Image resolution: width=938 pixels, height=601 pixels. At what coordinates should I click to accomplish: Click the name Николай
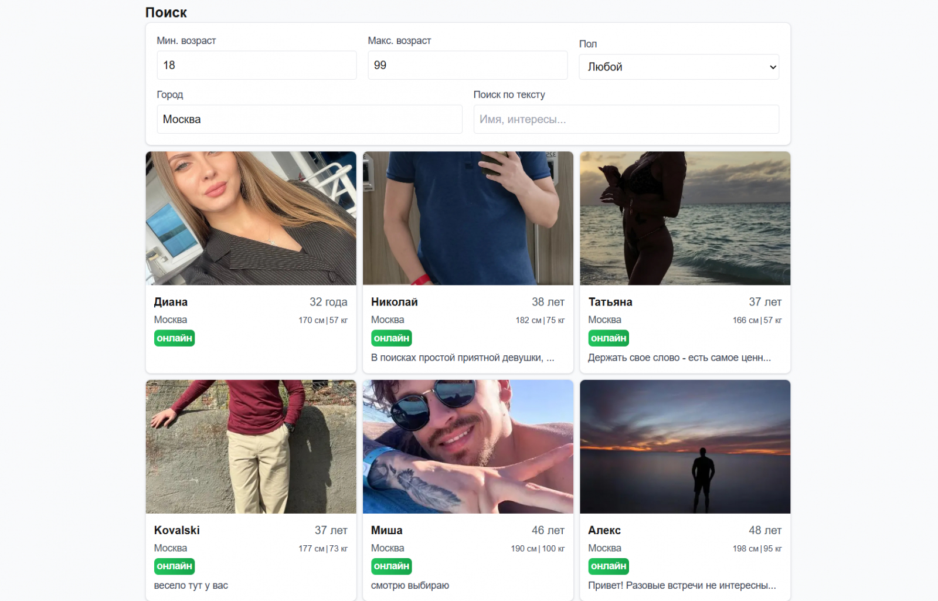click(x=394, y=302)
